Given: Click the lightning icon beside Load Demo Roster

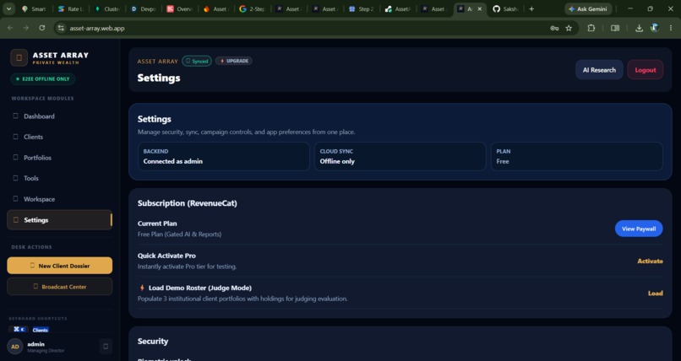Looking at the screenshot, I should [x=142, y=288].
